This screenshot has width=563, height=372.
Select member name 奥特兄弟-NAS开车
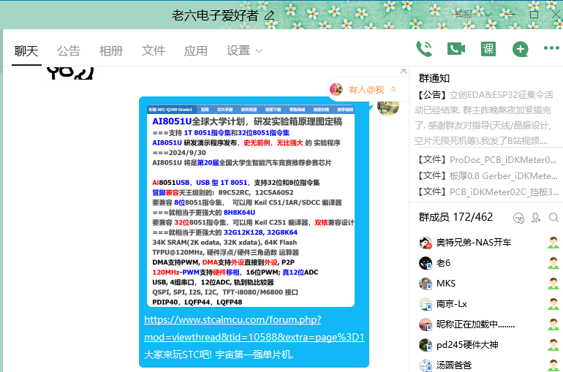click(x=474, y=243)
